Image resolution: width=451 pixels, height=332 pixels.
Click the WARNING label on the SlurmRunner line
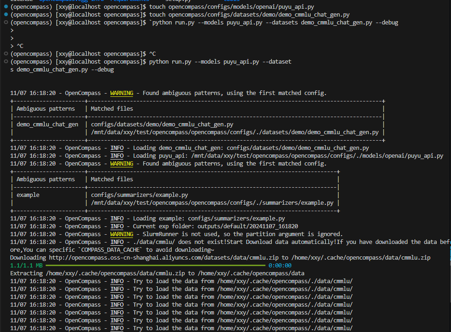tap(122, 234)
